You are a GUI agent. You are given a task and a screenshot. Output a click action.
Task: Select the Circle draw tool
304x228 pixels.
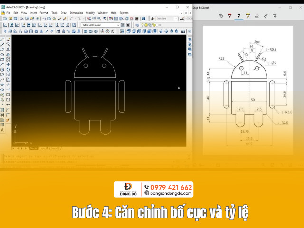point(2,70)
